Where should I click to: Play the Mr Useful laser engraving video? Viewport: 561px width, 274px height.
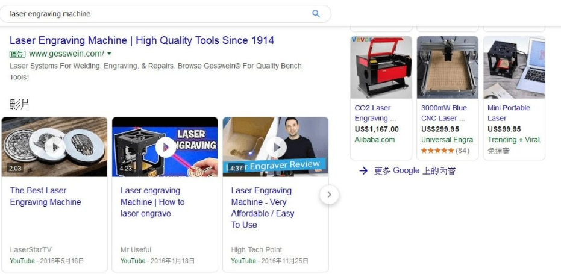[165, 148]
